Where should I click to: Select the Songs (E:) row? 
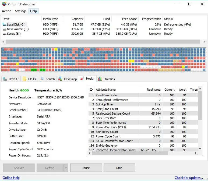coord(104,34)
